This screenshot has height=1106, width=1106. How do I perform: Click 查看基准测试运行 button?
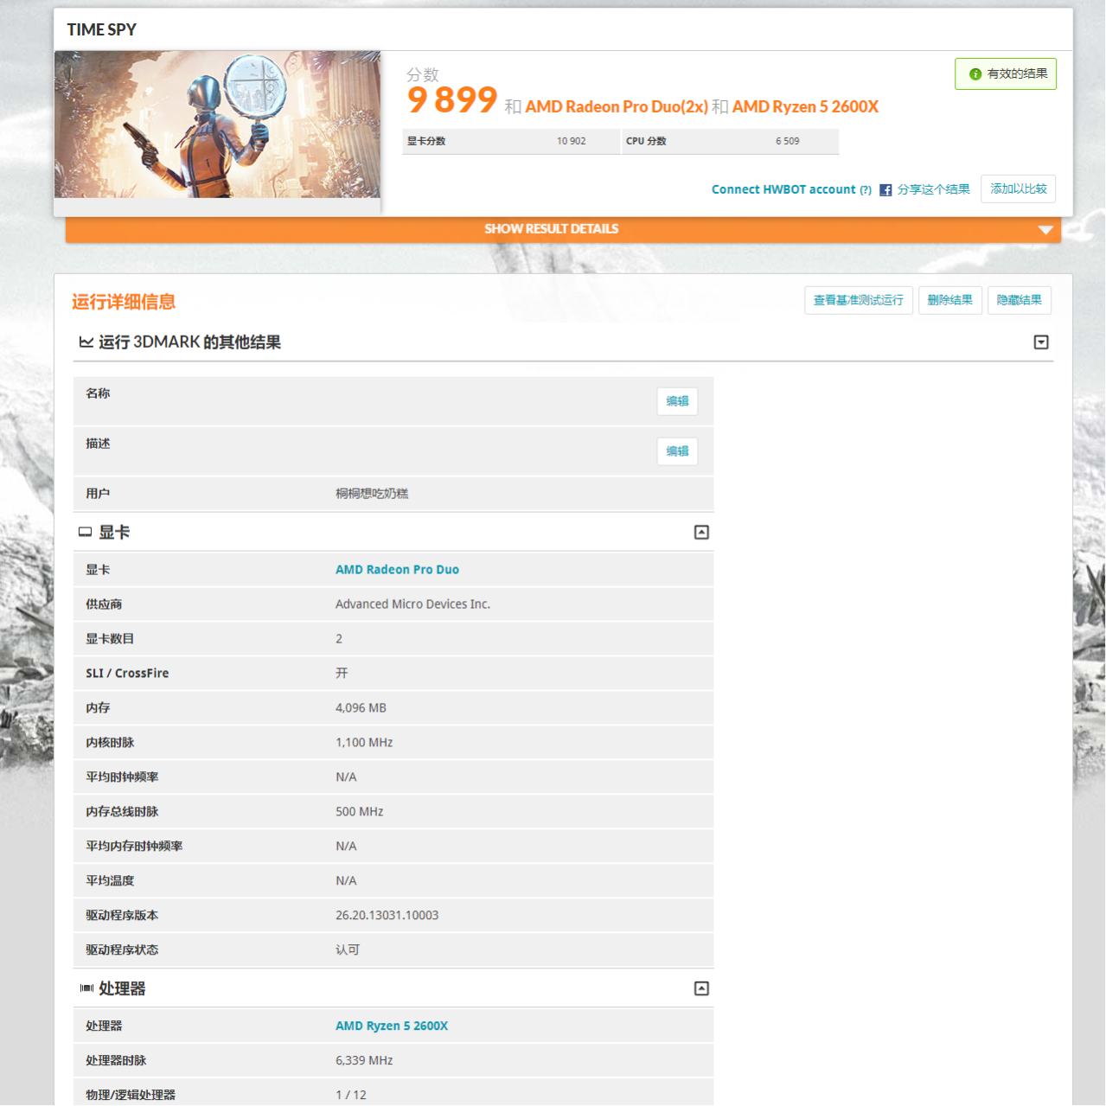coord(858,300)
